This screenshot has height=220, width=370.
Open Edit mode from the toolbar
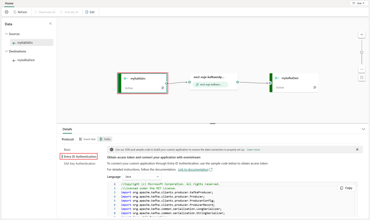tap(90, 12)
